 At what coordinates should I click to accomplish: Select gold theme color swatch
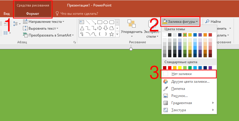tap(190, 35)
